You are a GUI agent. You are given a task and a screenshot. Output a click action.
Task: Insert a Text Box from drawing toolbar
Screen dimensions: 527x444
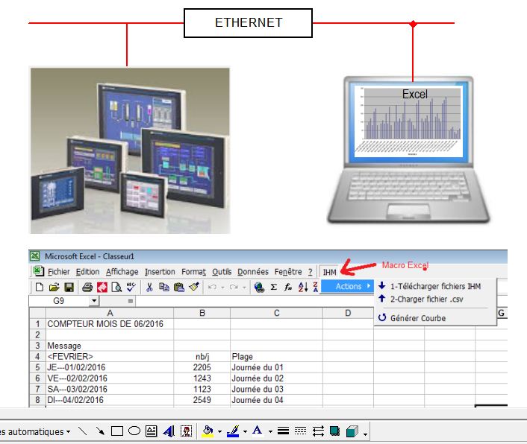click(x=152, y=431)
